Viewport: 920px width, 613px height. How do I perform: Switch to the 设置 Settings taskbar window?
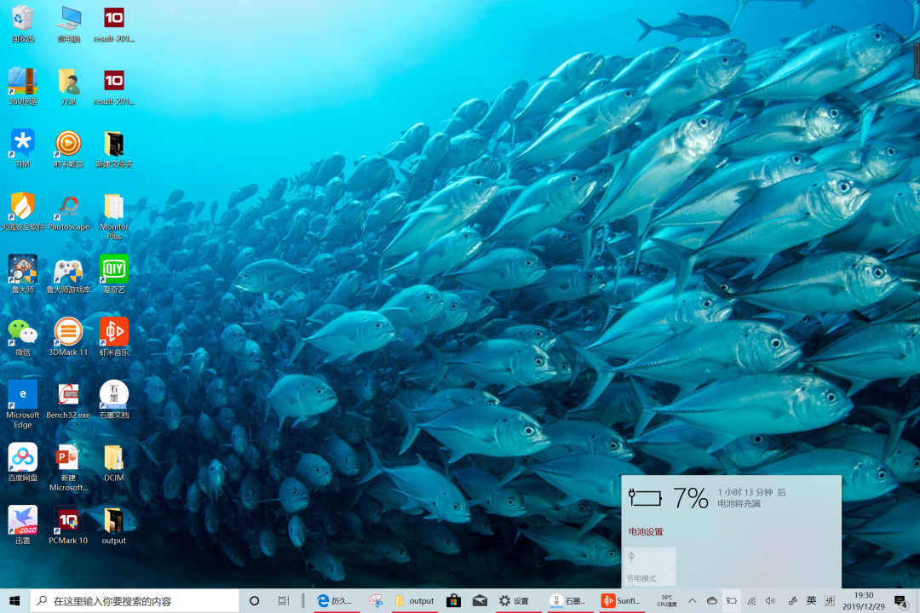[515, 601]
